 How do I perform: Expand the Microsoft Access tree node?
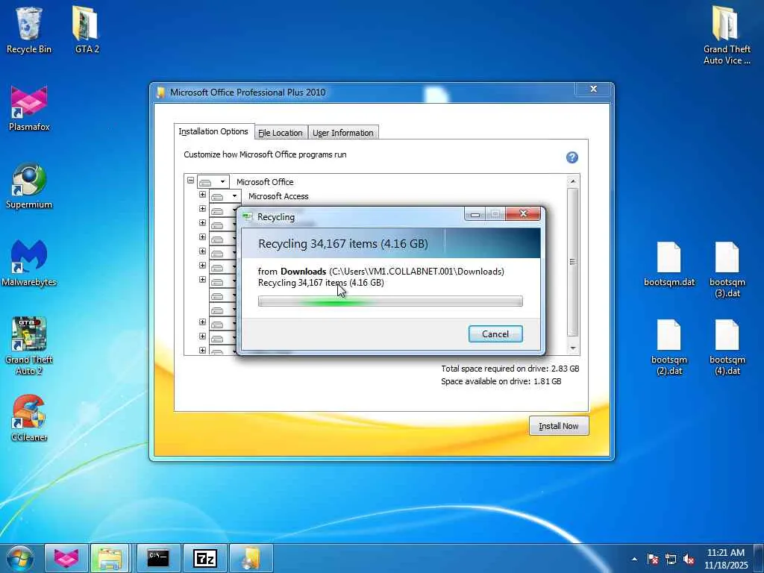tap(202, 195)
